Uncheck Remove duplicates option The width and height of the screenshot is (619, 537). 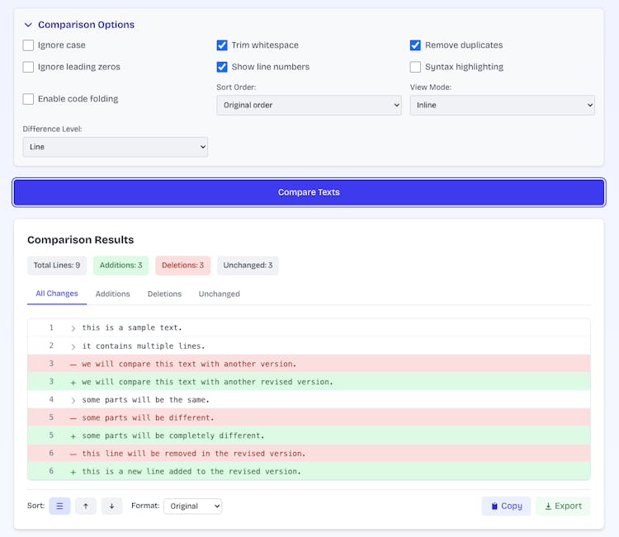[x=415, y=45]
